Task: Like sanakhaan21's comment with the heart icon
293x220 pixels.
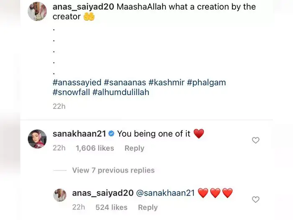Action: pyautogui.click(x=255, y=140)
